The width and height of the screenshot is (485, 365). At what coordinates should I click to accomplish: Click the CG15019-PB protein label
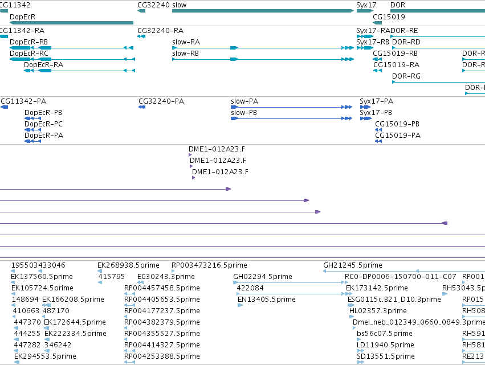coord(397,124)
